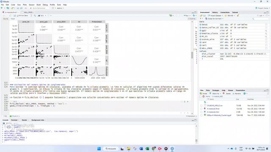Check the box for K-medoids.html file
The height and width of the screenshot is (152, 271).
coord(202,112)
